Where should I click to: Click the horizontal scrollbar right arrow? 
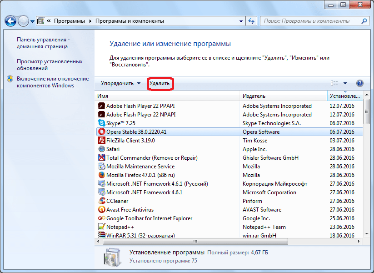pos(359,242)
